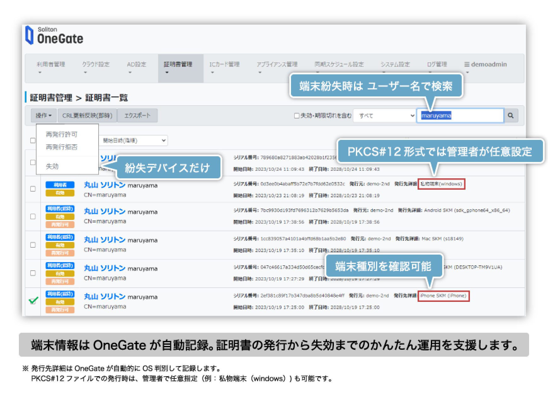Expand the 操作 dropdown button
The width and height of the screenshot is (548, 397).
pyautogui.click(x=43, y=116)
